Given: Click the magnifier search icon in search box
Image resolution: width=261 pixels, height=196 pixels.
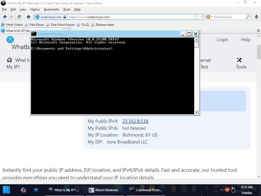Looking at the screenshot, I should [x=248, y=17].
